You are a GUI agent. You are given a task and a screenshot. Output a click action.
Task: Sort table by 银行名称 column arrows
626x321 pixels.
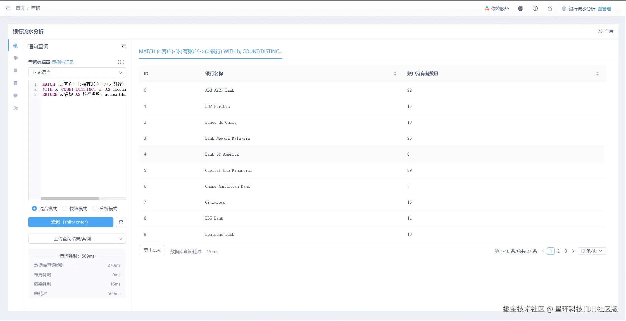(x=395, y=73)
